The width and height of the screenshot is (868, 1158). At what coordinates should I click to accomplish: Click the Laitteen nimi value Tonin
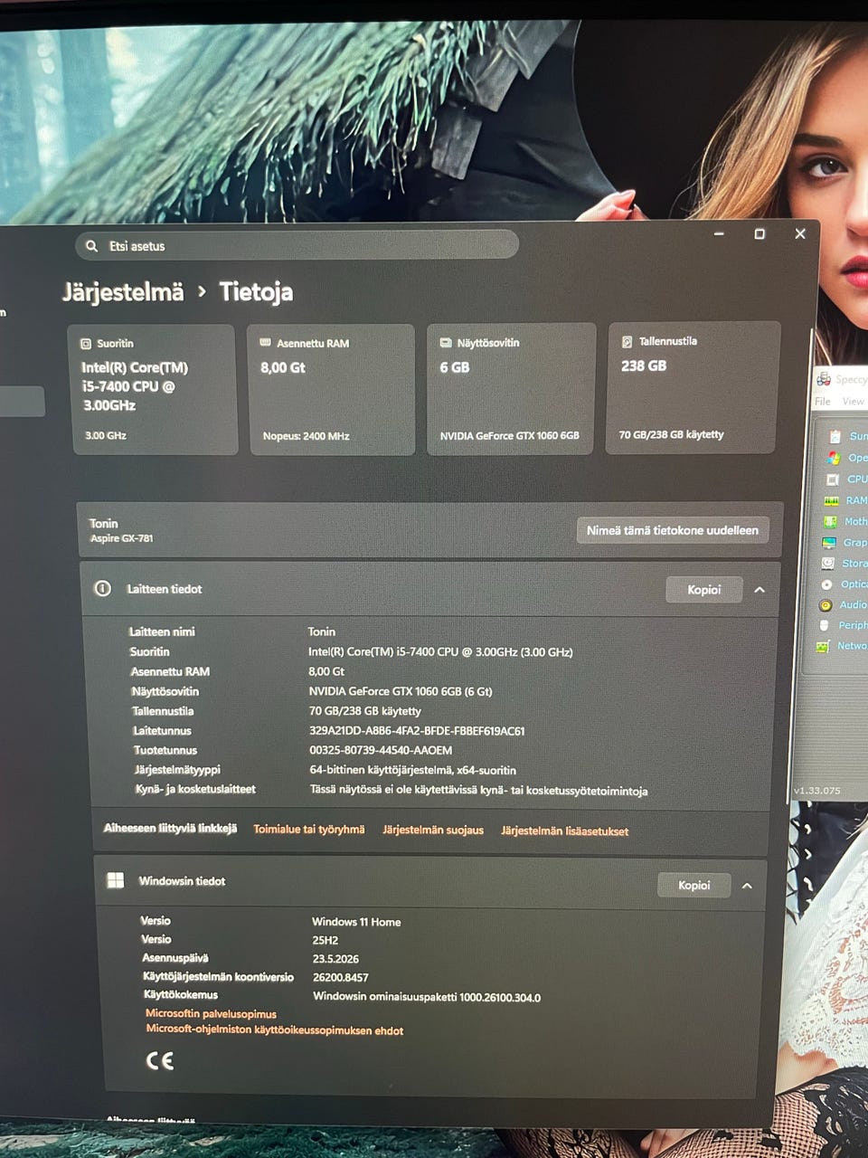tap(321, 631)
